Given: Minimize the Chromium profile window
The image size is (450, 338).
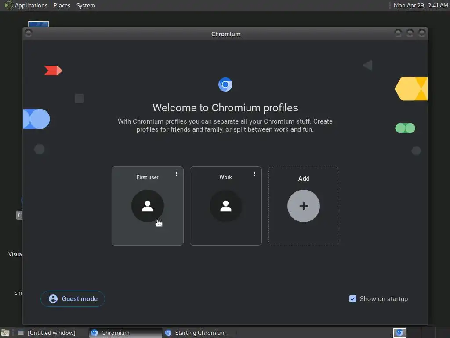Looking at the screenshot, I should [398, 33].
